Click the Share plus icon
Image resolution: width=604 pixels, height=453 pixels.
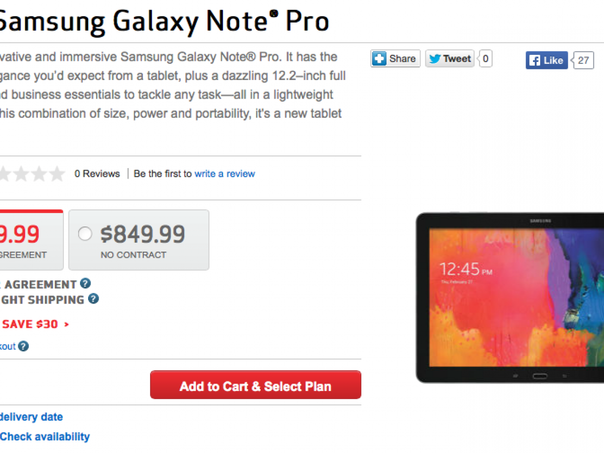379,59
